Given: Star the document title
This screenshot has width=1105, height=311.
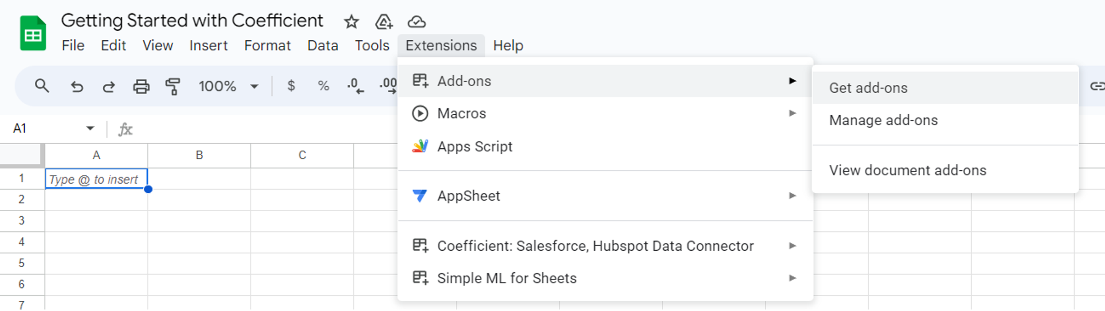Looking at the screenshot, I should [351, 22].
